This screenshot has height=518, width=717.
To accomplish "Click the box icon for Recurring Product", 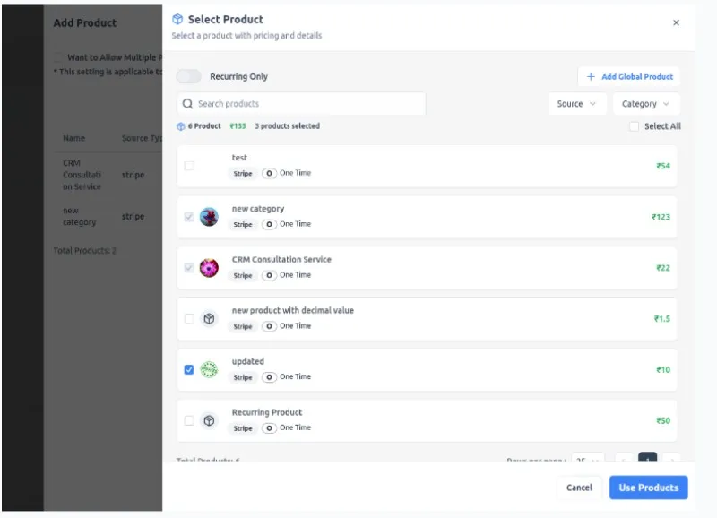I will 209,420.
